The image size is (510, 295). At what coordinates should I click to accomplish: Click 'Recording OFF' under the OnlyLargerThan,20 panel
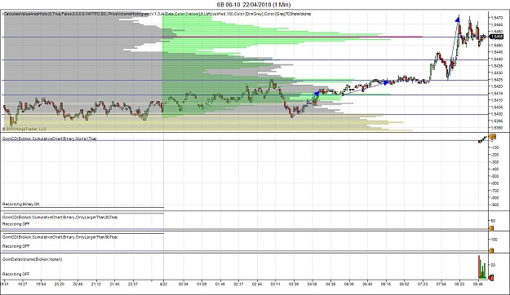(x=16, y=224)
